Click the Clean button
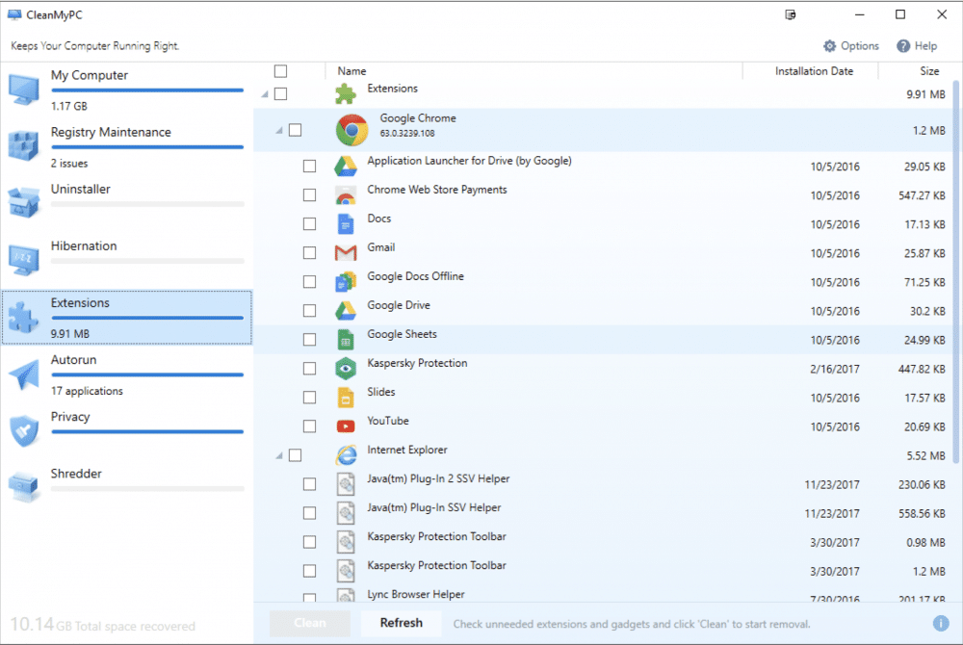Image resolution: width=963 pixels, height=645 pixels. pos(309,623)
